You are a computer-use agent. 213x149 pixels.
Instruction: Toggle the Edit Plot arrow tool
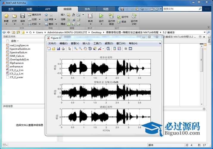(70, 49)
